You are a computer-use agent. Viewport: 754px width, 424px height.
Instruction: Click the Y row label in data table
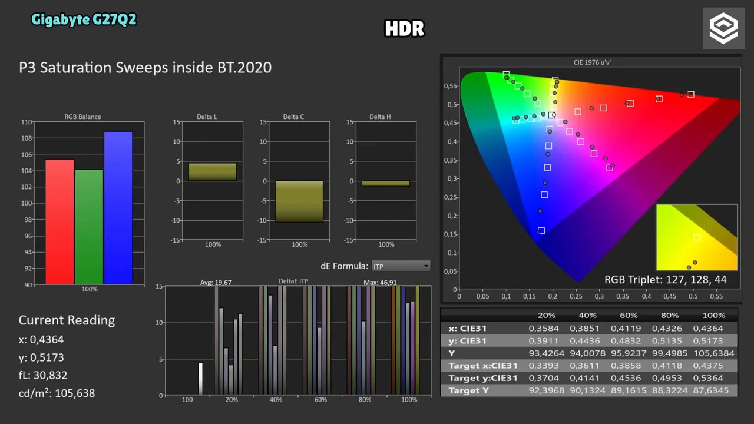coord(452,353)
